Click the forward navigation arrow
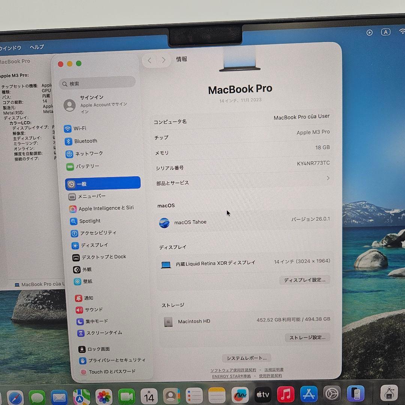 [163, 60]
